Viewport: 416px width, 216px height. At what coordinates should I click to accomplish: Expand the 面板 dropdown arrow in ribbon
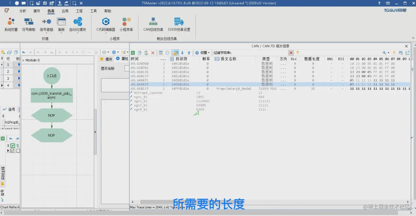[61, 33]
